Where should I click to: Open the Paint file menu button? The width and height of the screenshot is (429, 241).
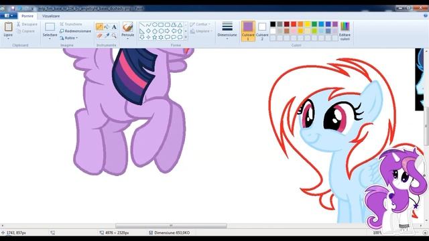coord(8,15)
